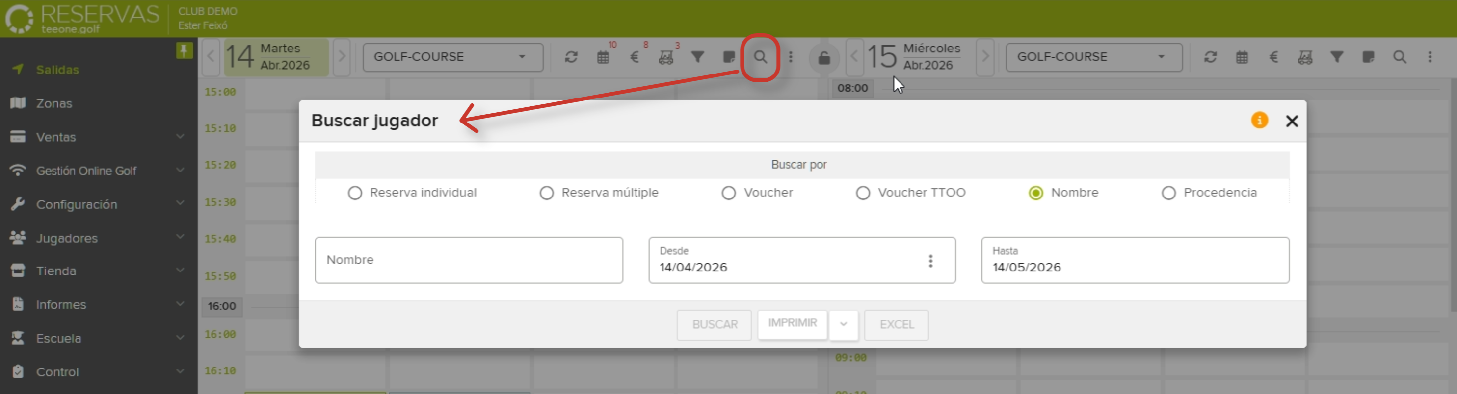Click the 08:00 hour marker
The image size is (1457, 394).
pyautogui.click(x=852, y=89)
